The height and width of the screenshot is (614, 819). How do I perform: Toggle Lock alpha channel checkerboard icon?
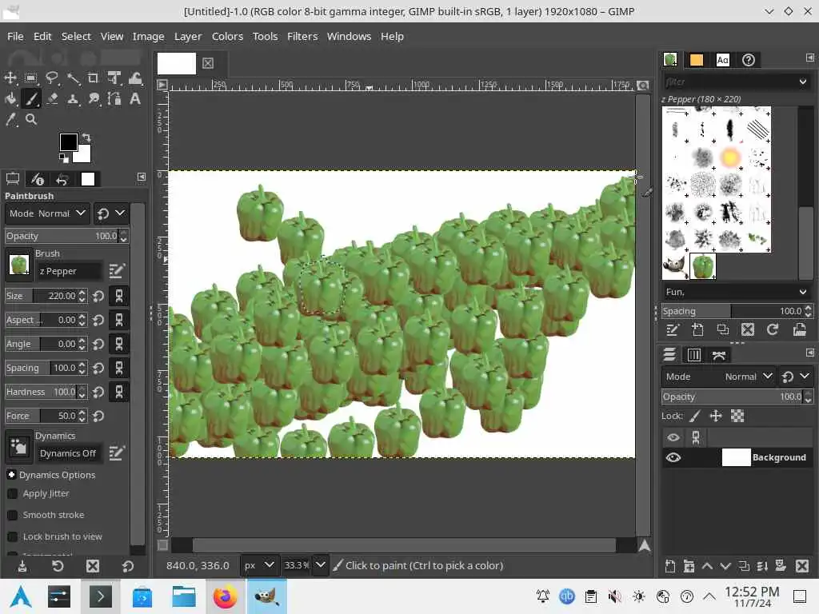tap(737, 416)
